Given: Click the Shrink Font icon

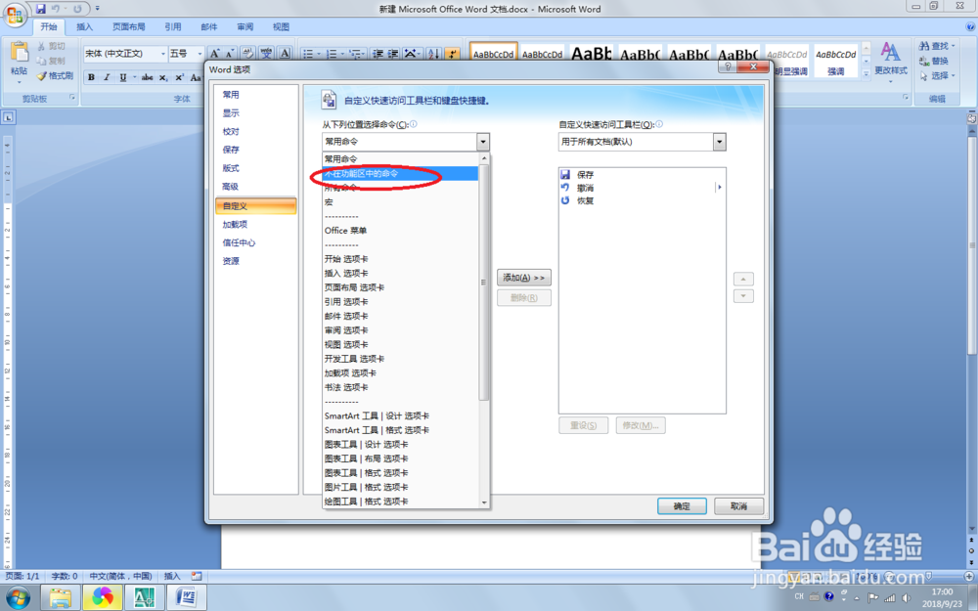Looking at the screenshot, I should [x=230, y=54].
